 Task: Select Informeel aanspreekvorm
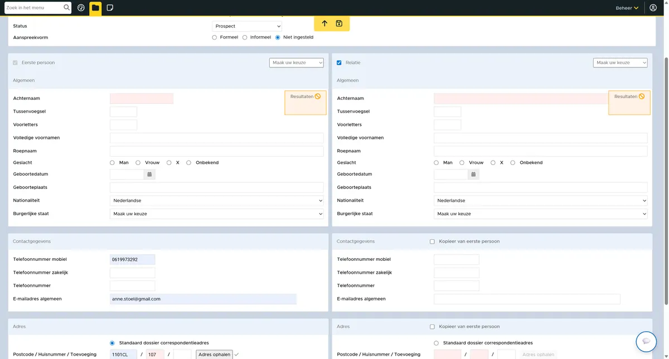[x=245, y=37]
